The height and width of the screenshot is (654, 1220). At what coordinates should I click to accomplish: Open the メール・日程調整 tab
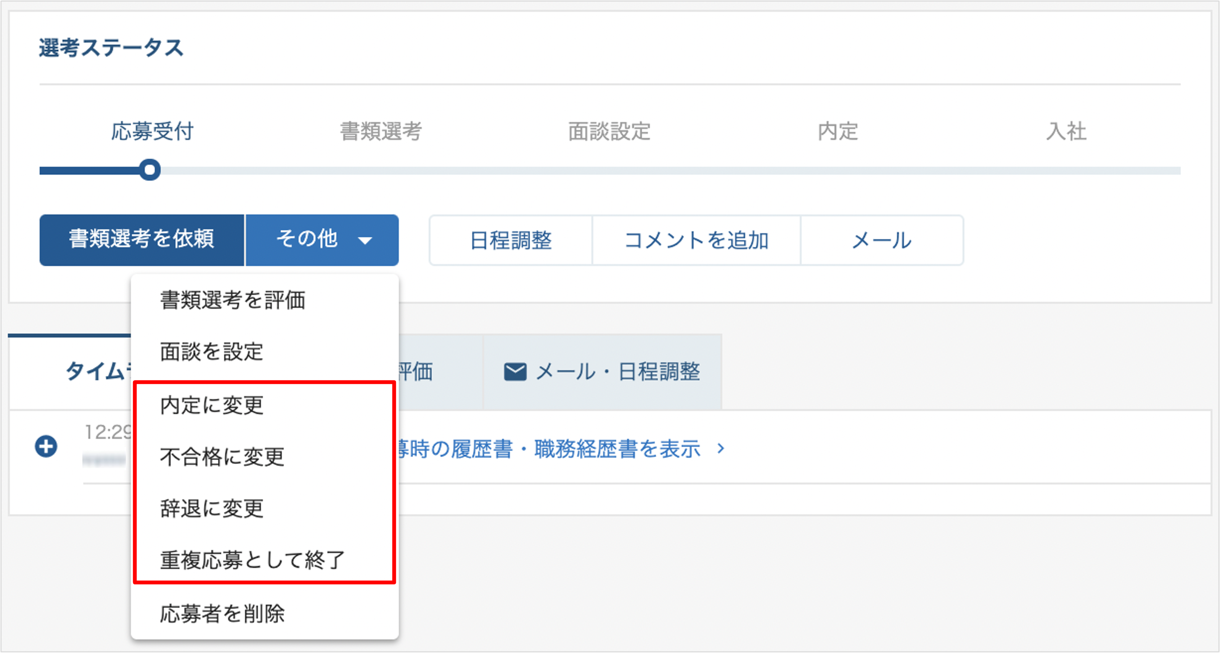[602, 372]
